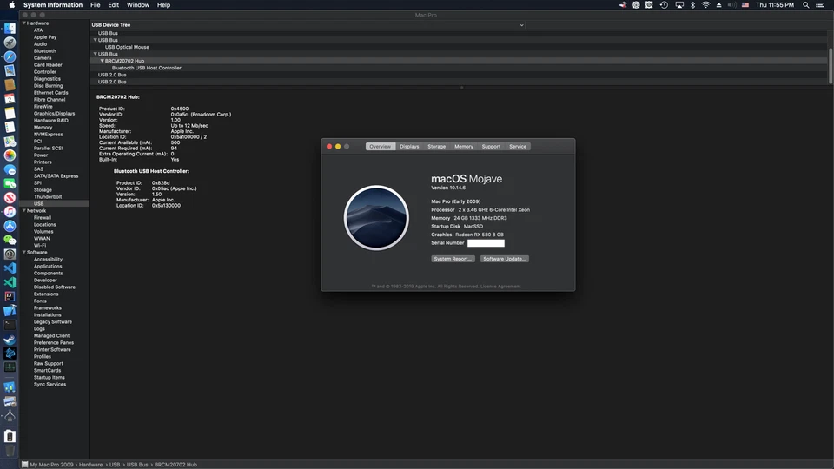The height and width of the screenshot is (469, 834).
Task: Collapse the Network section triangle
Action: pos(23,211)
